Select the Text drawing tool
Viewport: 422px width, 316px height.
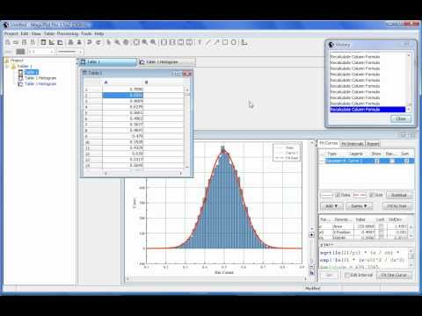(x=200, y=42)
